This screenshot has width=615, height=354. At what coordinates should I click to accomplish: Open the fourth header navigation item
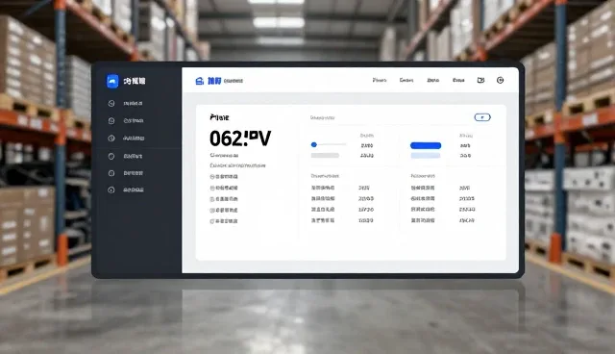click(458, 80)
